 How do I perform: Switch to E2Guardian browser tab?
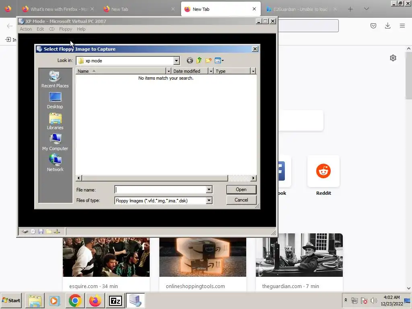click(302, 9)
